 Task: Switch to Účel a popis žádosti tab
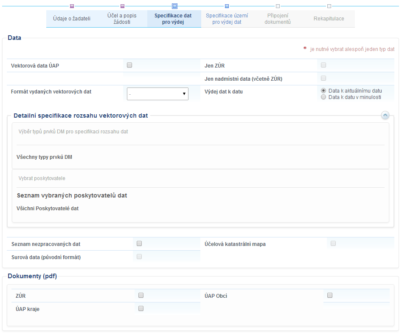[x=122, y=19]
